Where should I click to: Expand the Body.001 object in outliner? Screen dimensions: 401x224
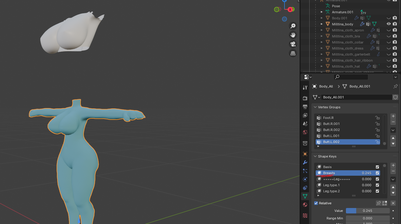[x=322, y=18]
